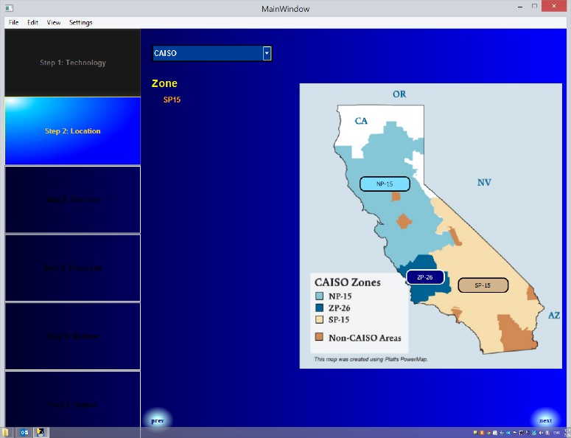The image size is (571, 438).
Task: Open the Edit menu
Action: point(33,22)
